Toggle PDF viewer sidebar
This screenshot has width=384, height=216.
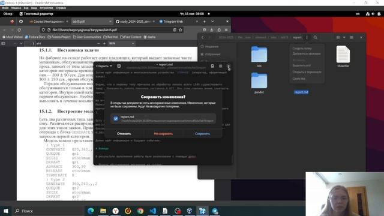coord(3,43)
